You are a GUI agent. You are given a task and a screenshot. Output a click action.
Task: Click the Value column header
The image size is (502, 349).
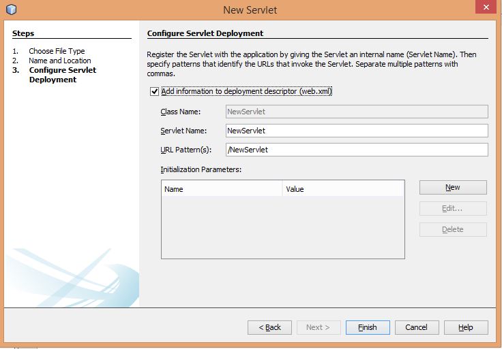pos(343,189)
